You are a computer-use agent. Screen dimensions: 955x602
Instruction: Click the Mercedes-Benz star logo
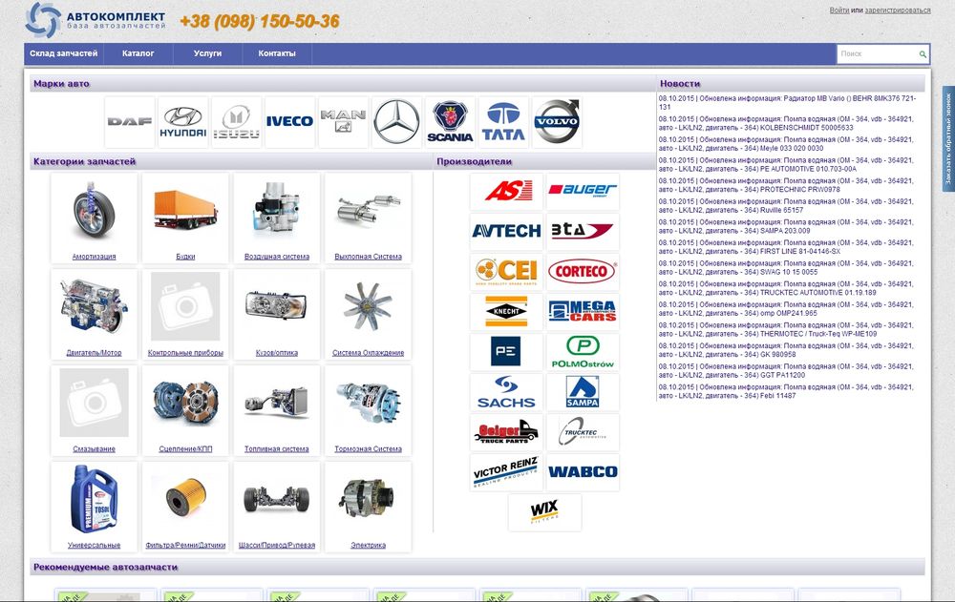click(396, 122)
